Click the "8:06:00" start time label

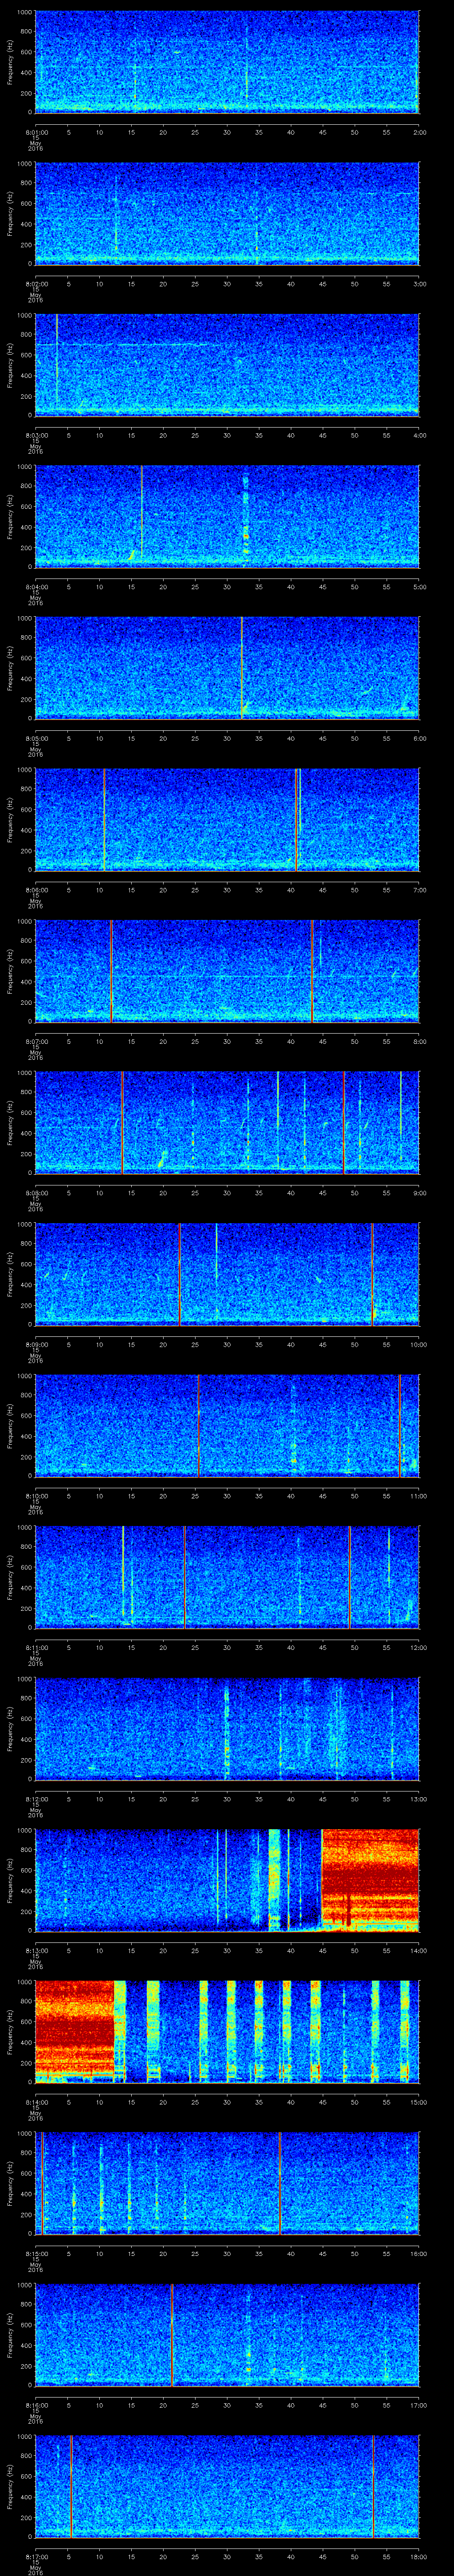coord(36,890)
